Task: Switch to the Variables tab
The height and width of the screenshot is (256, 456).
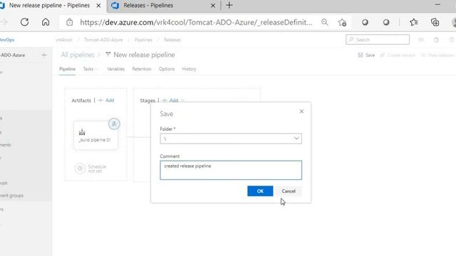Action: coord(115,69)
